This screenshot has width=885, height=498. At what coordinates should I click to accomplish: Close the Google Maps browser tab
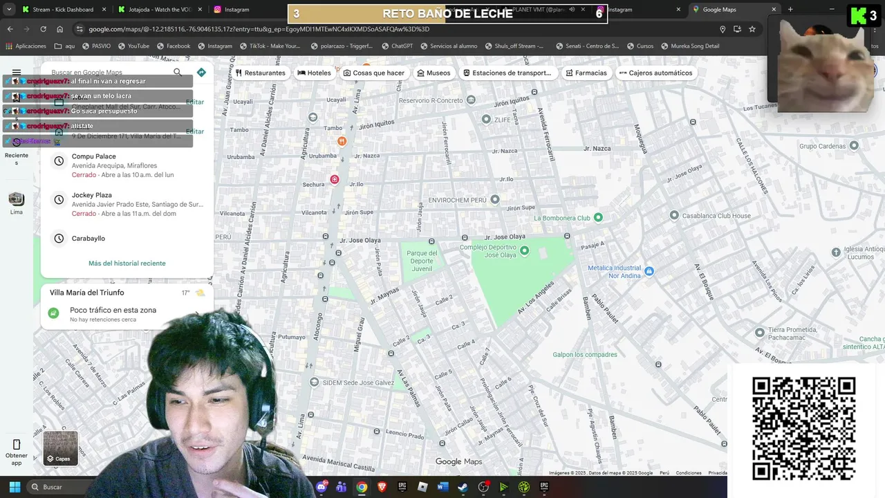pos(774,10)
